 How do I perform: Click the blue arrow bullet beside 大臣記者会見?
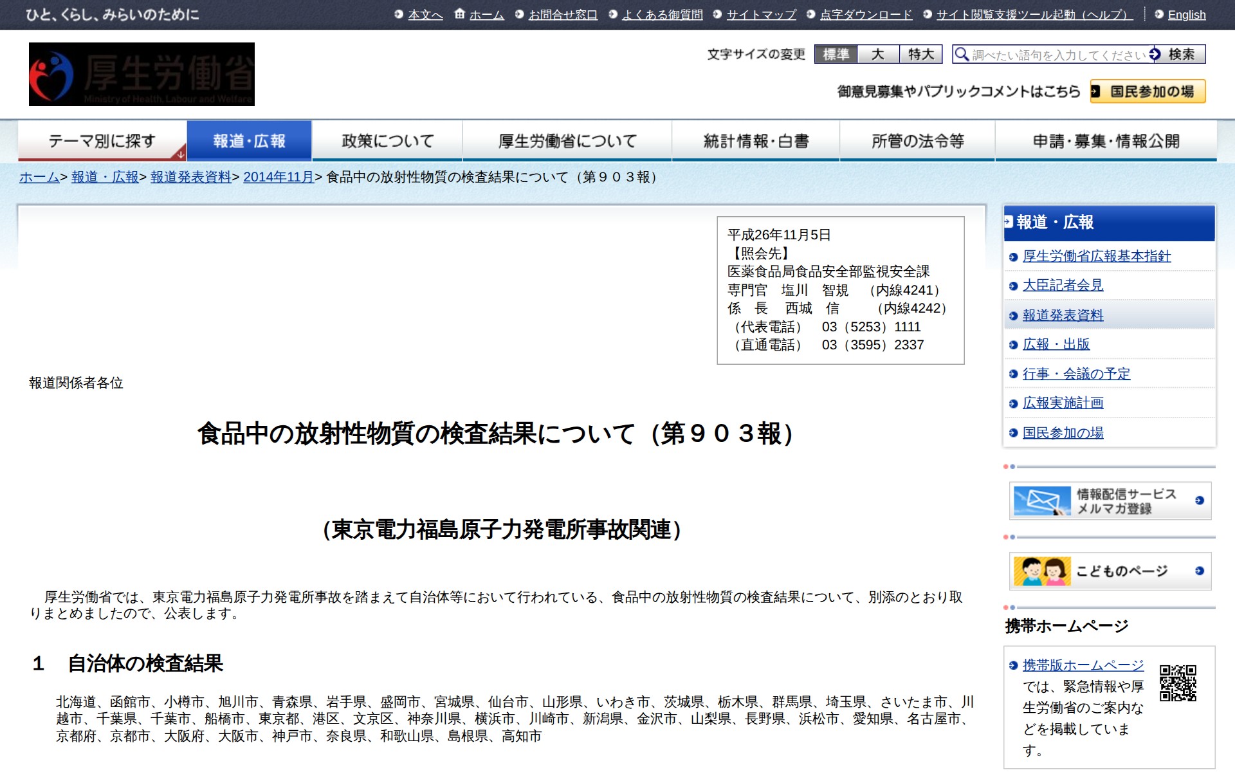point(1014,285)
